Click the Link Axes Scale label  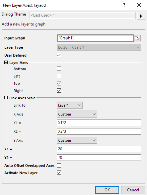coord(23,98)
